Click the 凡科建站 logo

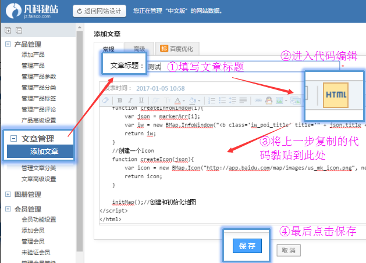pyautogui.click(x=32, y=10)
